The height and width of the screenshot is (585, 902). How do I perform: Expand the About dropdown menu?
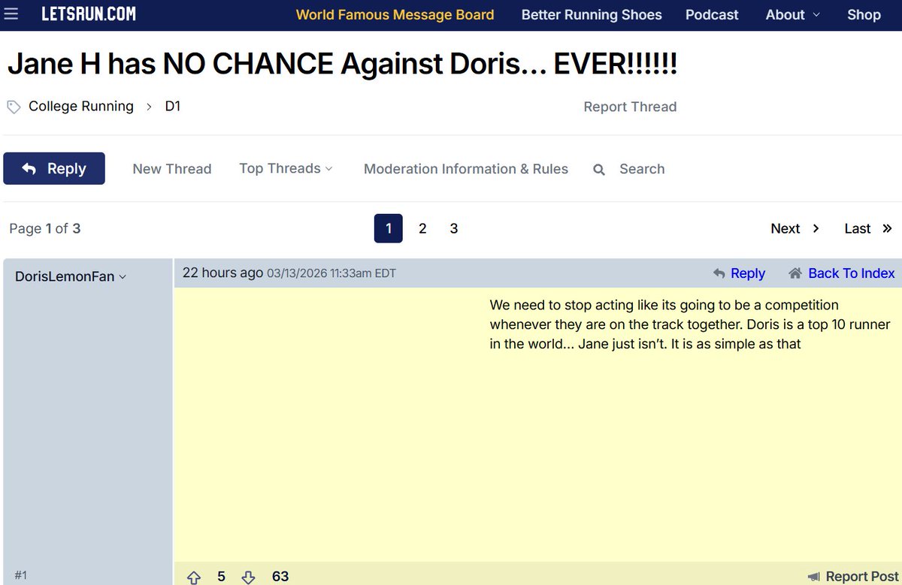click(x=793, y=15)
